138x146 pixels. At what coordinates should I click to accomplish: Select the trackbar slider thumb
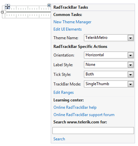click(x=5, y=12)
